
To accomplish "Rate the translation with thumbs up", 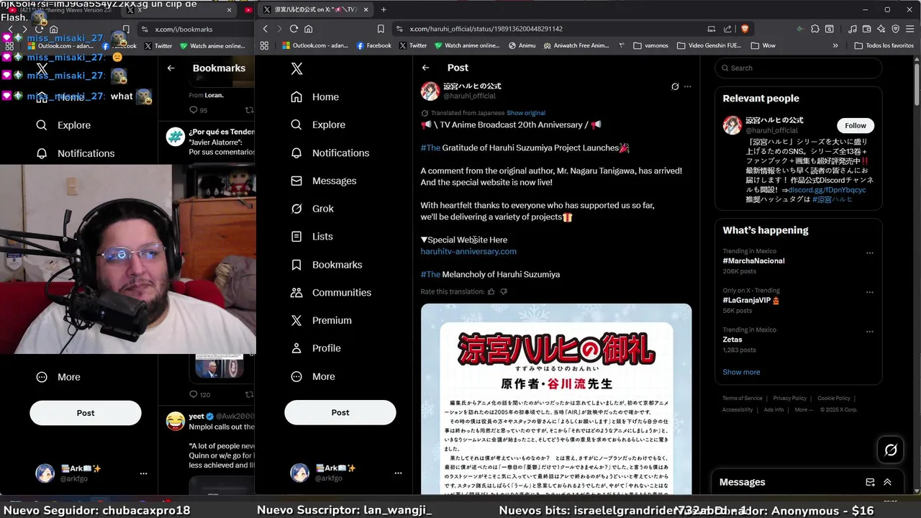I will (x=491, y=291).
